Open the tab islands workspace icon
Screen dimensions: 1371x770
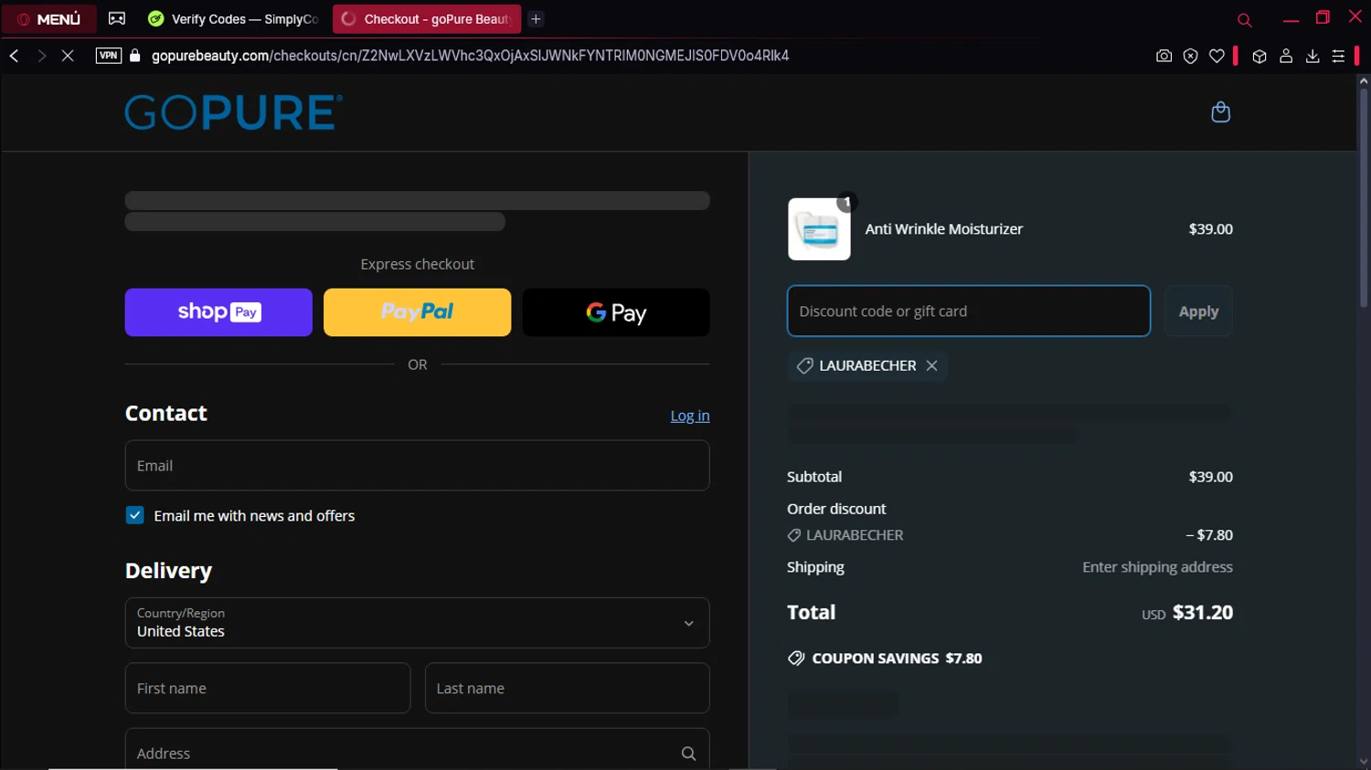tap(117, 18)
